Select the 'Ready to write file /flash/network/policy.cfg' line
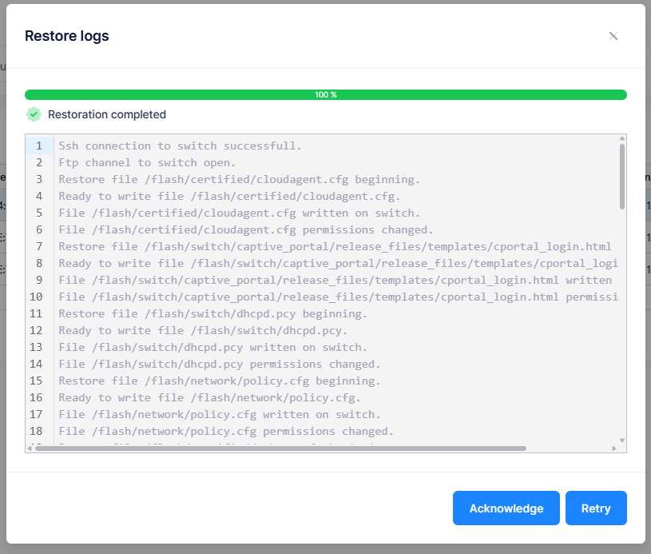651x554 pixels. [x=209, y=398]
